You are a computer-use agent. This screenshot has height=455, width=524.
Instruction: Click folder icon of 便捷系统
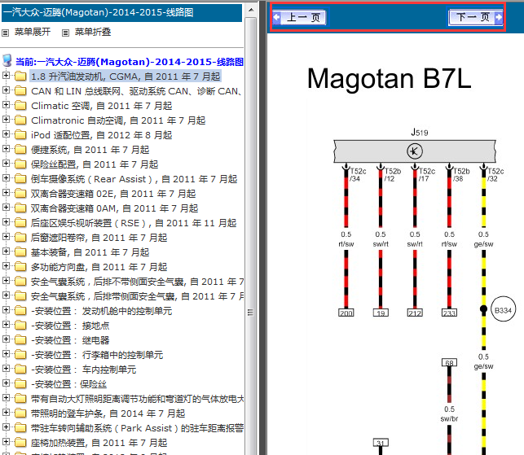20,150
